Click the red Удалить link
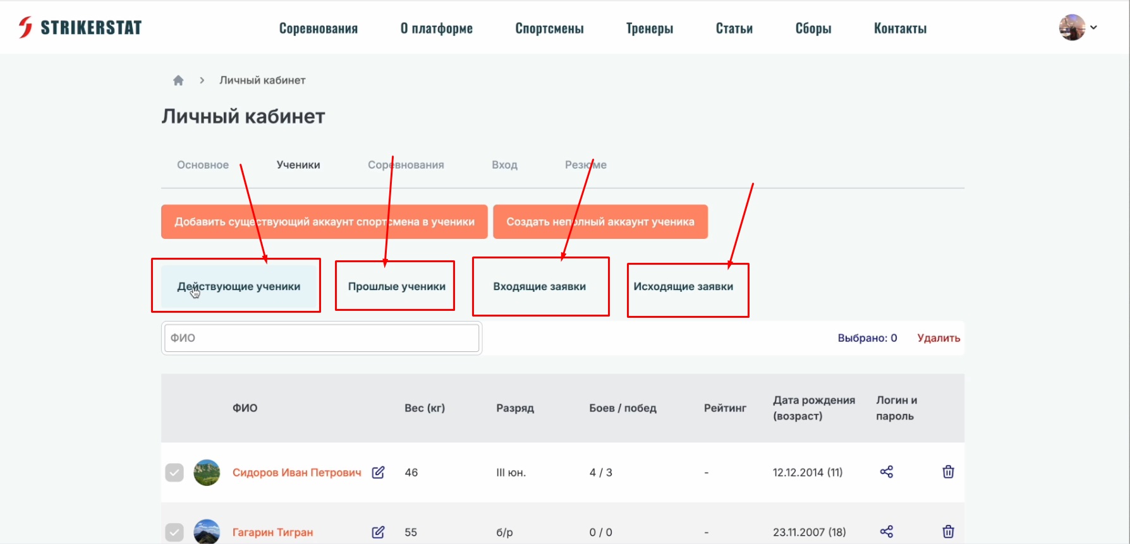Screen dimensions: 1130x544 tap(938, 338)
